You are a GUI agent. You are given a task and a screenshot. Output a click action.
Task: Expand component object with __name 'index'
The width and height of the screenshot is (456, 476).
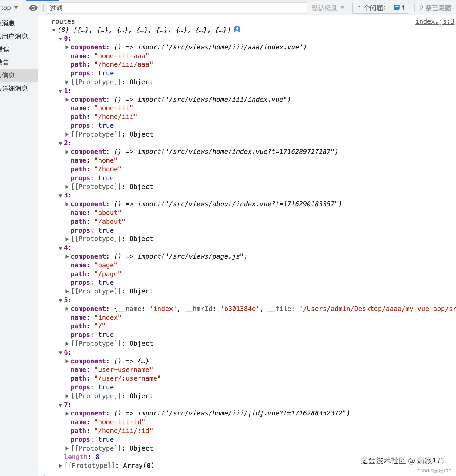[67, 309]
